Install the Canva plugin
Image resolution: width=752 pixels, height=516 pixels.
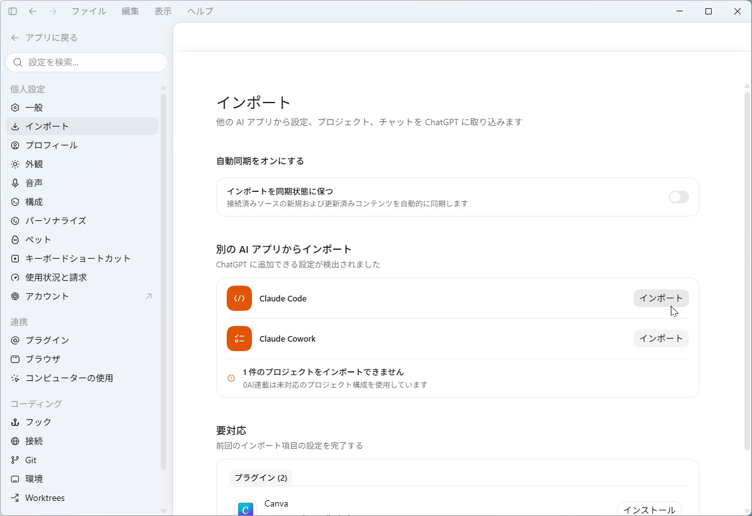[649, 509]
